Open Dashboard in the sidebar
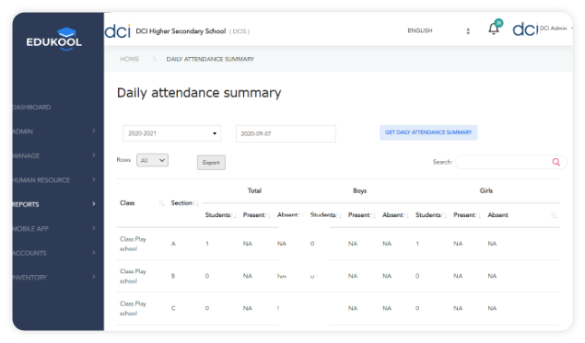Image resolution: width=585 pixels, height=343 pixels. coord(31,108)
